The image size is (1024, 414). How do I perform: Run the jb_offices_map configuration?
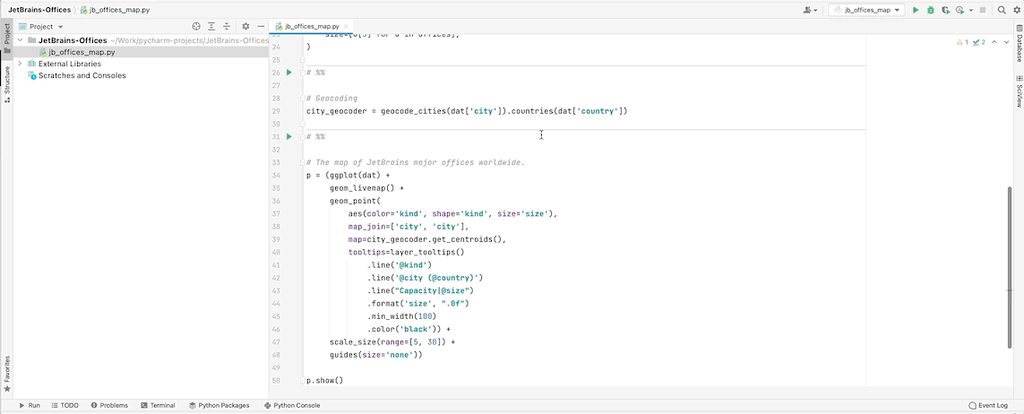(x=915, y=10)
